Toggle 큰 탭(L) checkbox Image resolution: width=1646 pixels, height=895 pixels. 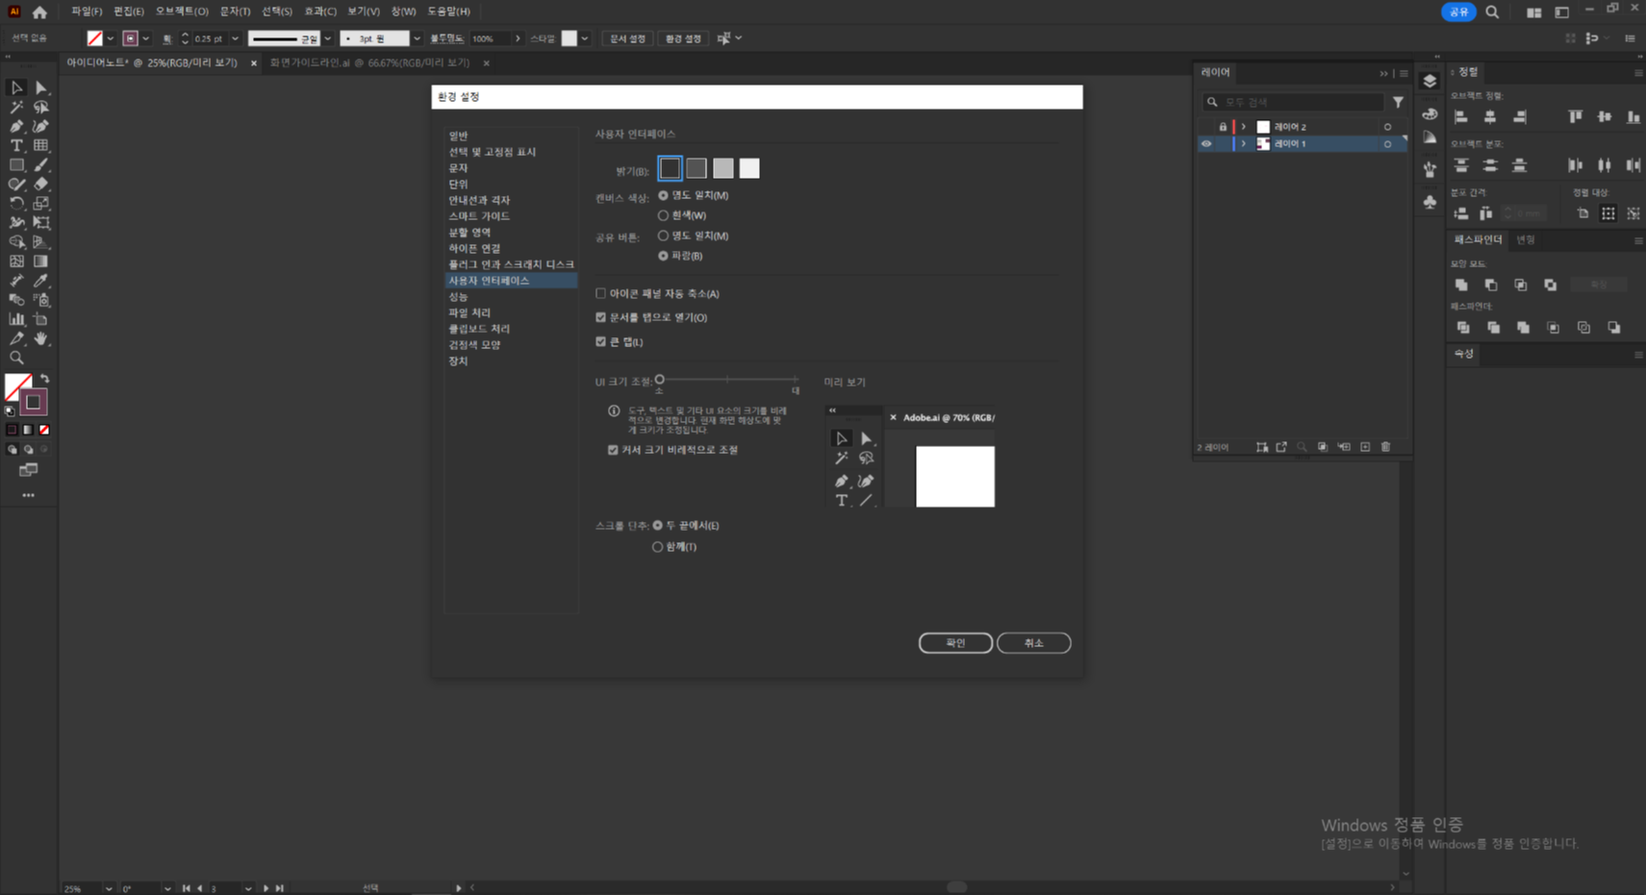pyautogui.click(x=601, y=341)
